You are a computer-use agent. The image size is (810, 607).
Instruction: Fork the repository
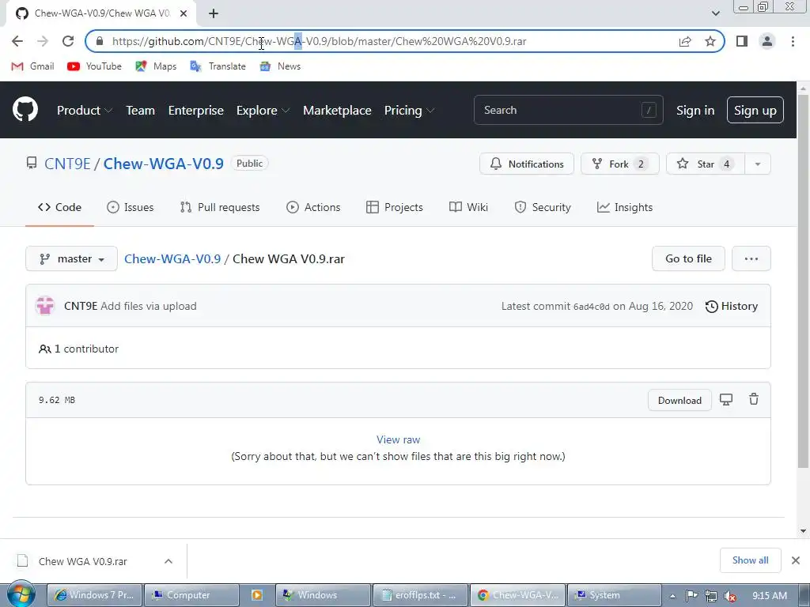click(620, 164)
